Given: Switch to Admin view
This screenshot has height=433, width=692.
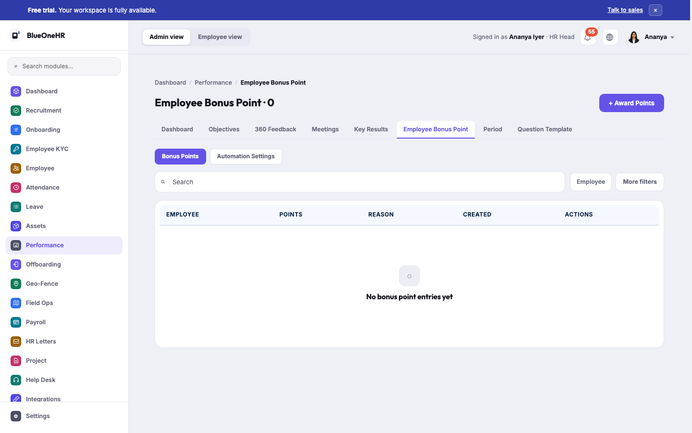Looking at the screenshot, I should tap(166, 37).
